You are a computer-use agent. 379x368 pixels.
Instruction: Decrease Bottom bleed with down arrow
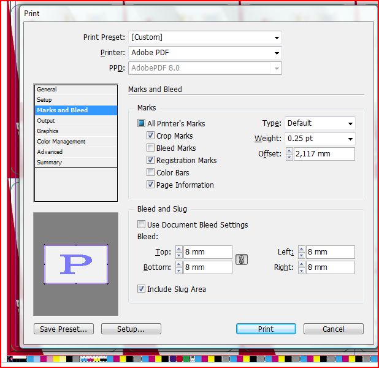[x=178, y=270]
